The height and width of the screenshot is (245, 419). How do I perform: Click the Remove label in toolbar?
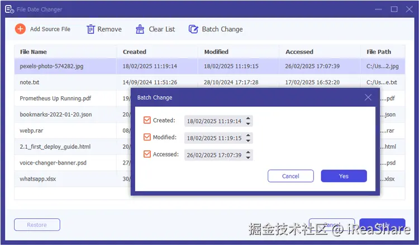coord(109,29)
